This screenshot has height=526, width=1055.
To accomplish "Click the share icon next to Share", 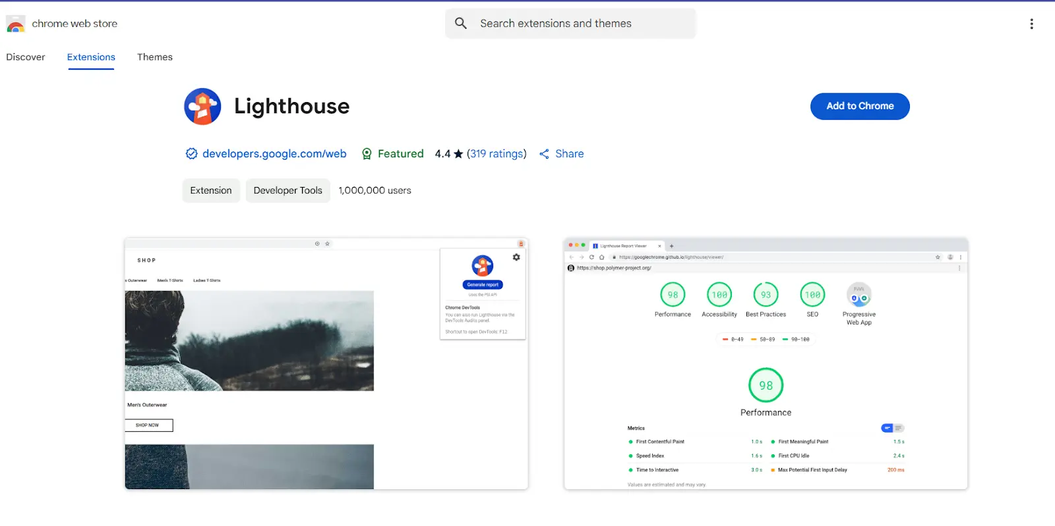I will (x=544, y=153).
